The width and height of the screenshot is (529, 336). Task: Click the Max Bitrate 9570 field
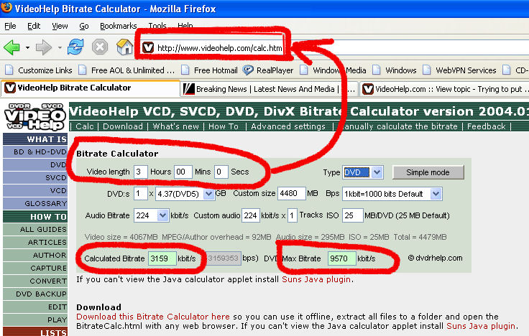341,258
